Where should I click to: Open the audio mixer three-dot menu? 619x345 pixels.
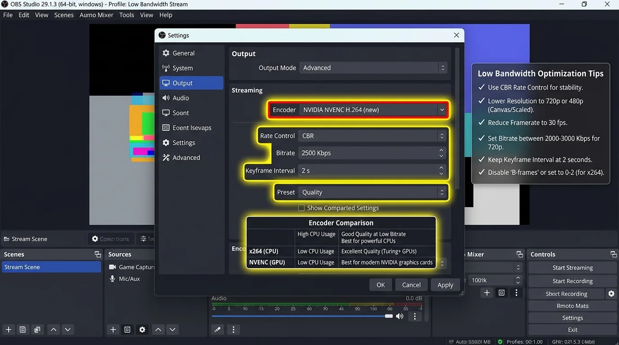click(415, 316)
